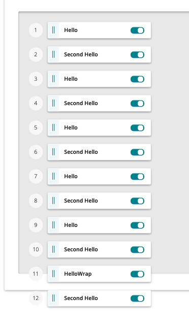Viewport: 189px width, 330px height.
Task: Disable toggle for row 9 Hello
Action: (137, 225)
